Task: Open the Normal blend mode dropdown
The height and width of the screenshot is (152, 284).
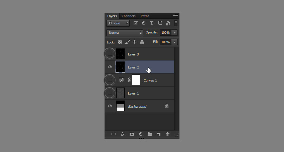Action: click(x=125, y=33)
